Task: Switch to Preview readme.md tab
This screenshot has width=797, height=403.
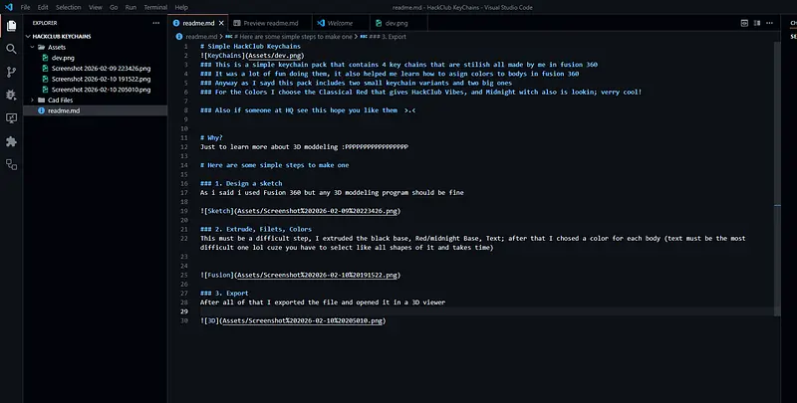Action: coord(267,21)
